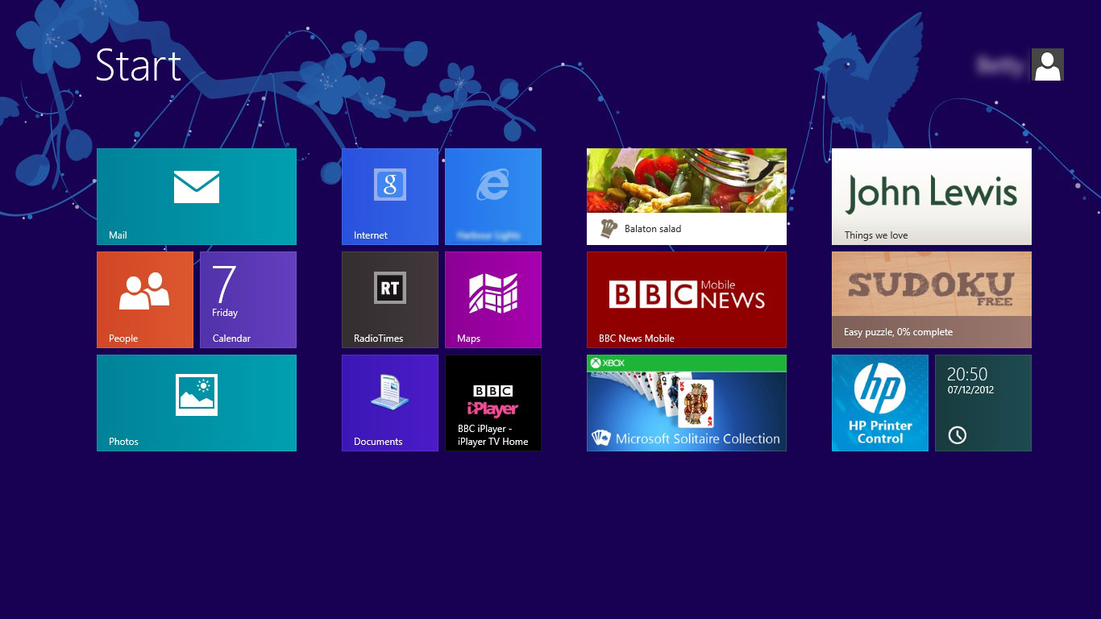Open the Documents tile

(390, 403)
